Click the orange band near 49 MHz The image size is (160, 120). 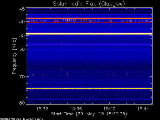point(89,18)
